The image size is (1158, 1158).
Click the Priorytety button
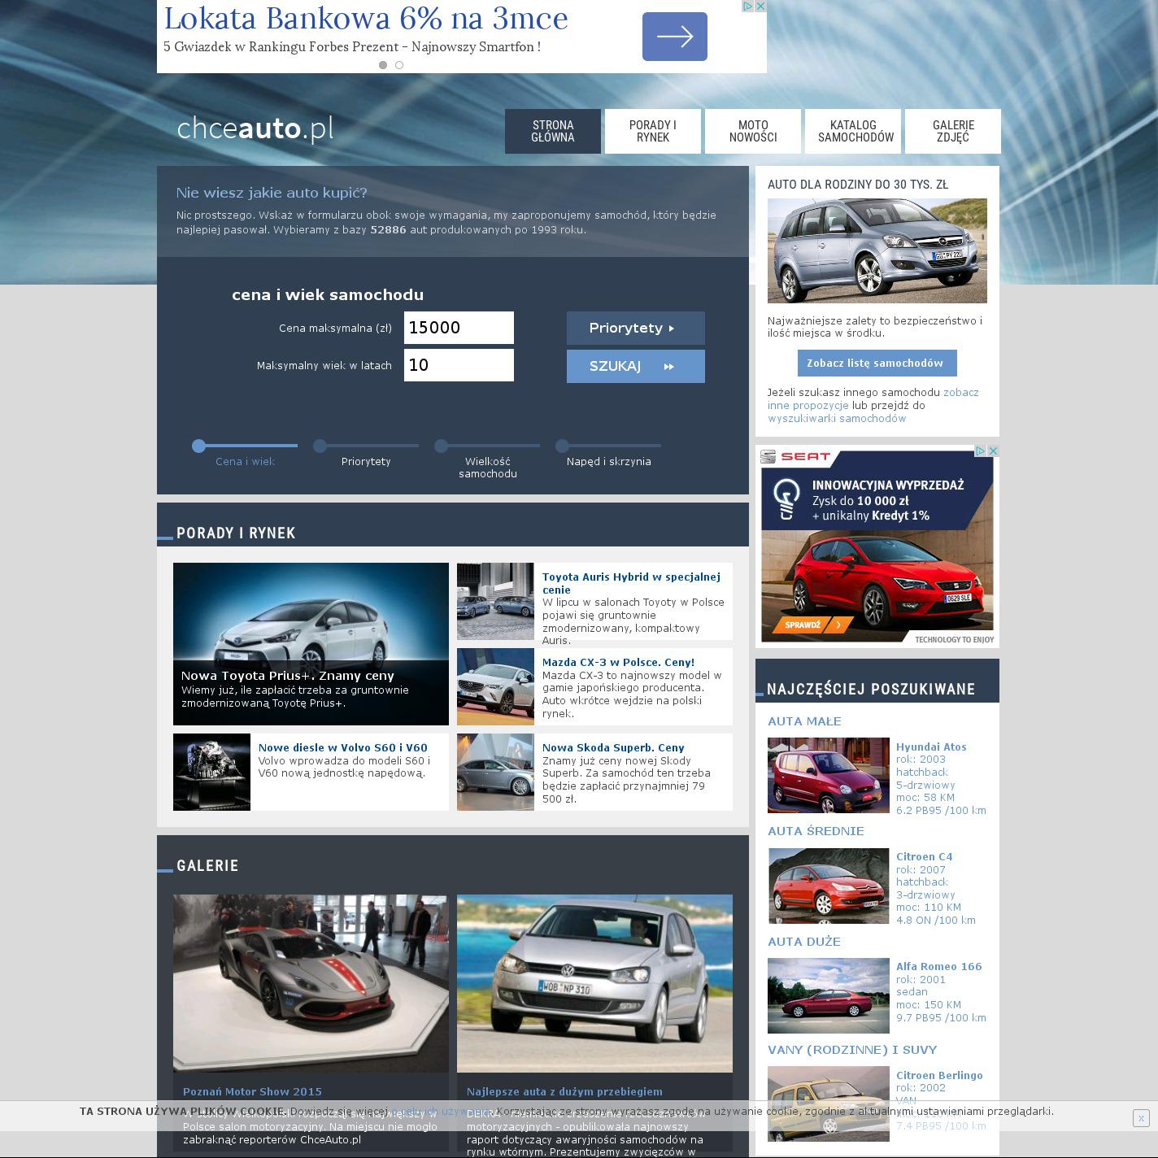point(636,328)
